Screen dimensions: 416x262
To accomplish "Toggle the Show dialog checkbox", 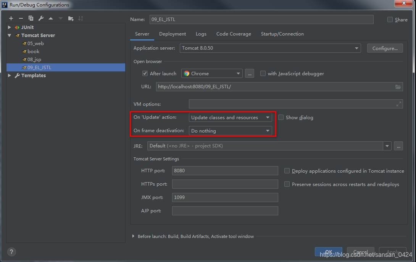I will (281, 117).
